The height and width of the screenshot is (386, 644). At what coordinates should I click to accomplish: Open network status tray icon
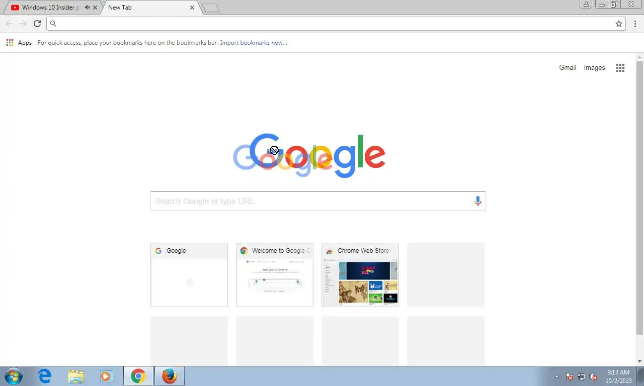coord(581,376)
